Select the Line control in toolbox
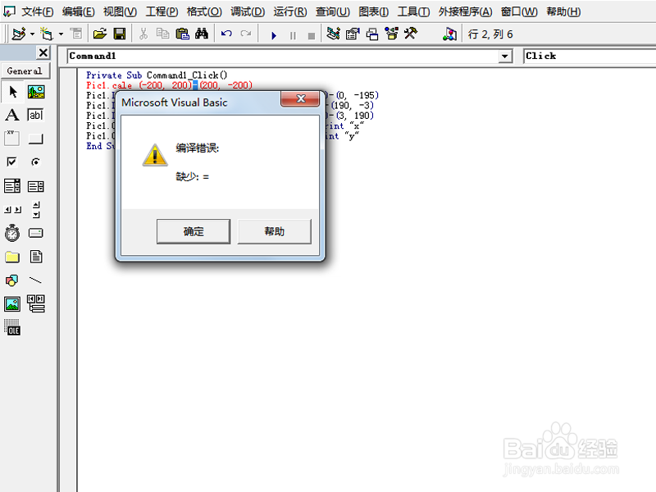The height and width of the screenshot is (492, 656). click(36, 280)
